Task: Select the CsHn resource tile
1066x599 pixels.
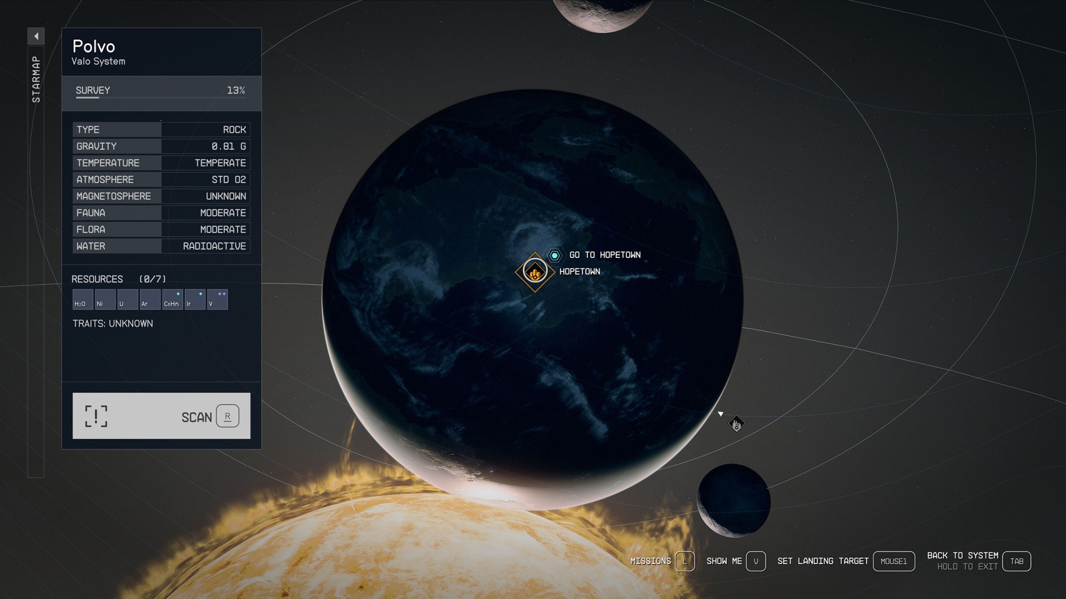Action: 172,299
